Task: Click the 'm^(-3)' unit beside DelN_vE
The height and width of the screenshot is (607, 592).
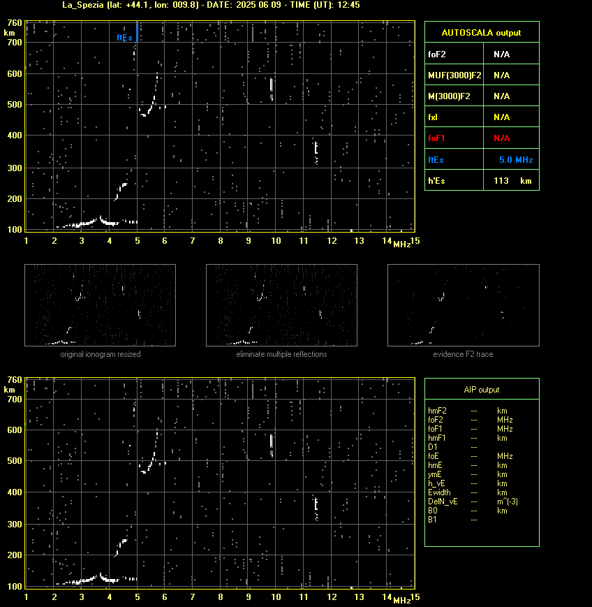Action: coord(508,502)
